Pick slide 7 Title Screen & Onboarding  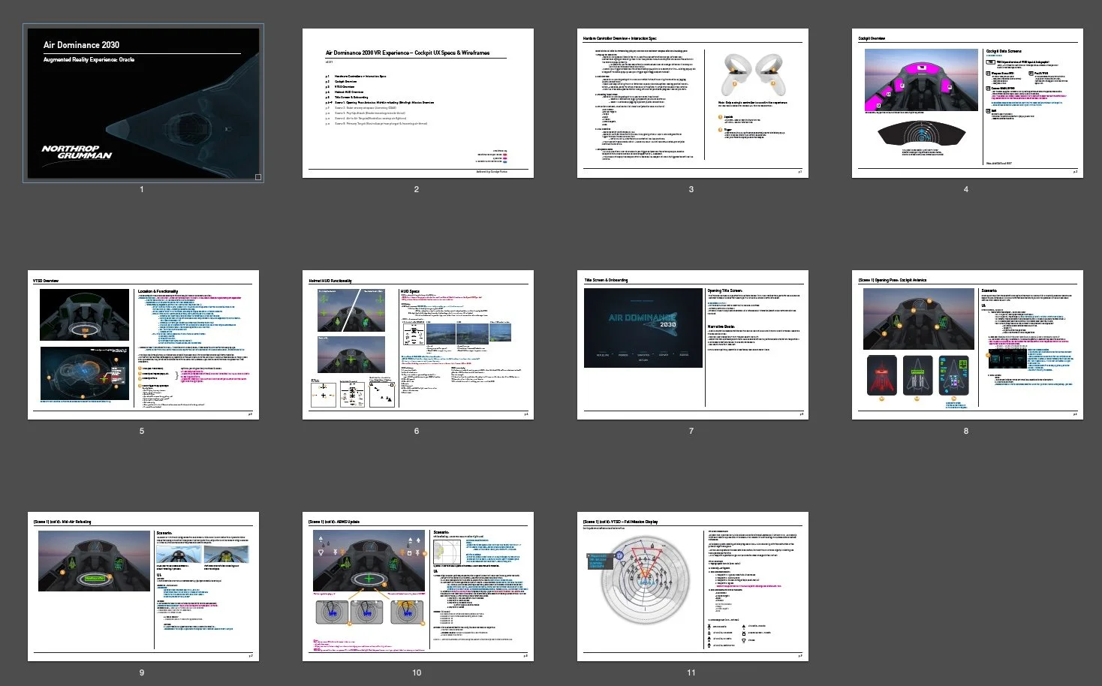692,345
